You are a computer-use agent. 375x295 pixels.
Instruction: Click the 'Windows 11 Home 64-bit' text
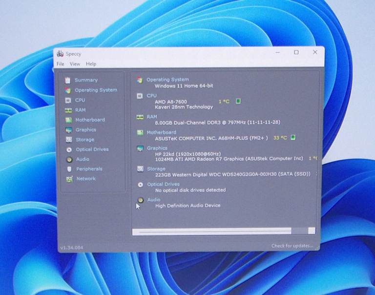click(x=184, y=85)
